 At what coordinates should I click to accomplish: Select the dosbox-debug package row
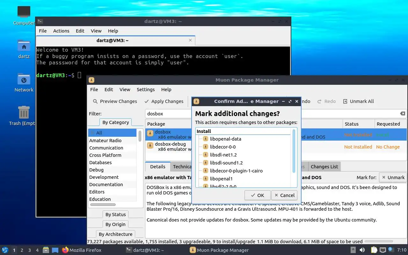[276, 147]
